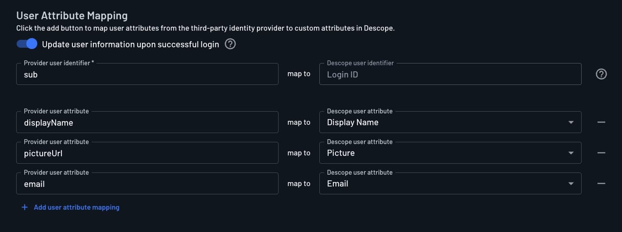This screenshot has height=232, width=622.
Task: Open help icon beside Login ID field
Action: [601, 74]
